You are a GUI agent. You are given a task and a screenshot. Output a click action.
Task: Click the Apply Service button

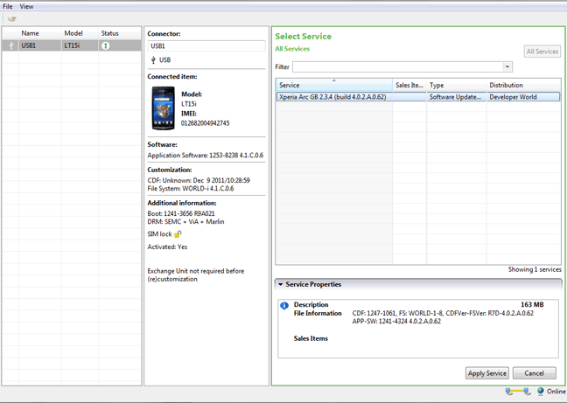(487, 373)
